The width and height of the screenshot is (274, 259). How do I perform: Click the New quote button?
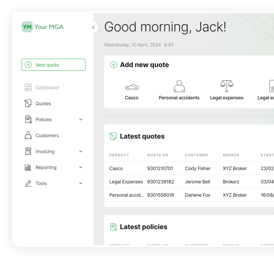point(54,65)
